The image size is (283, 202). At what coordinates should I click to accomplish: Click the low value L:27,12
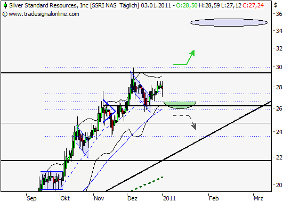[x=231, y=5]
